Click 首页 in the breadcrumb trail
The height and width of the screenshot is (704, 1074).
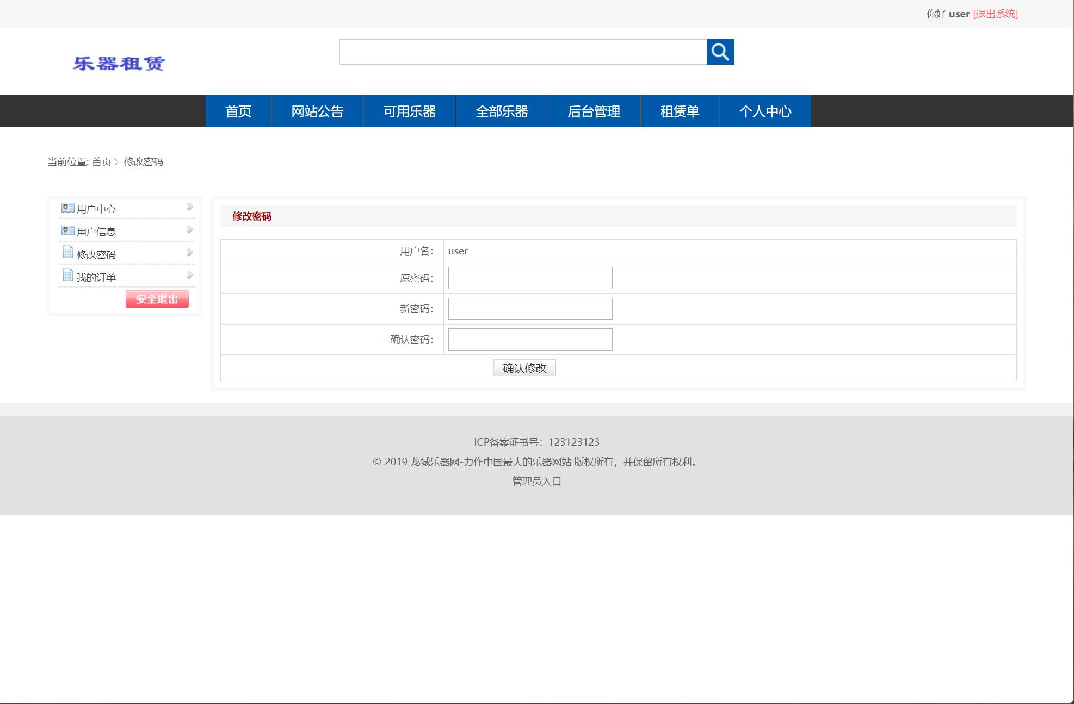pos(101,162)
